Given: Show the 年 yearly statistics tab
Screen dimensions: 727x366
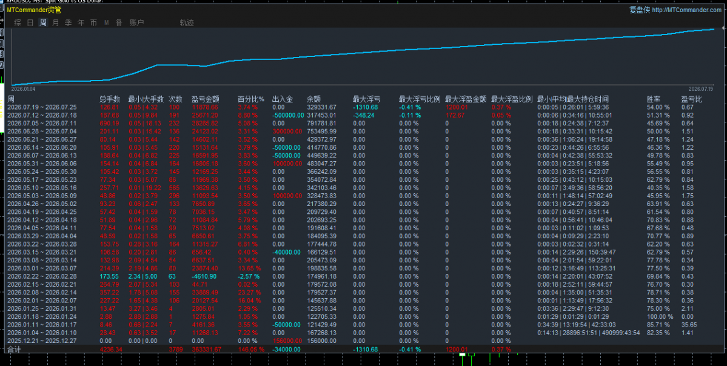Looking at the screenshot, I should coord(81,22).
